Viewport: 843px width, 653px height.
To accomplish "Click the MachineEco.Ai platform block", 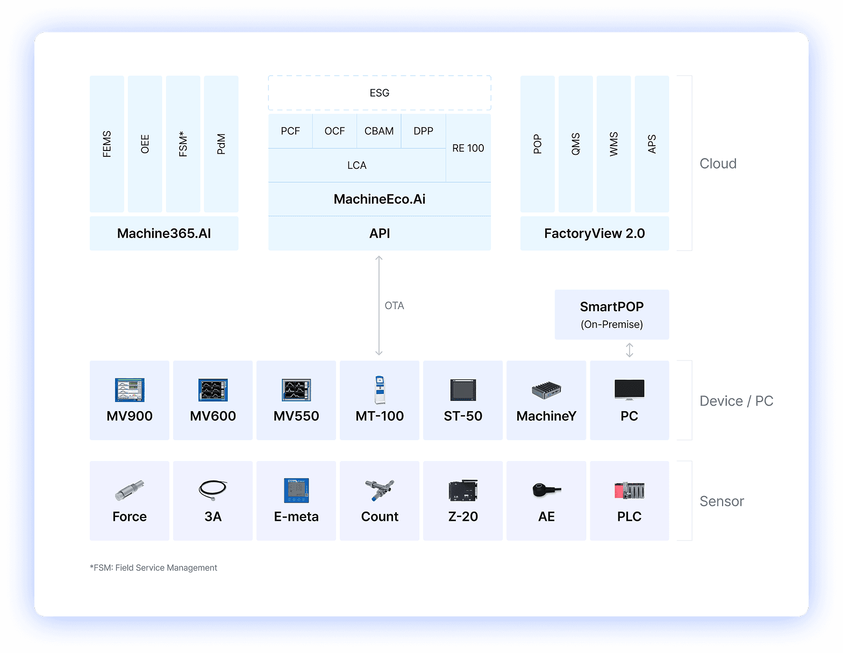I will coord(380,199).
